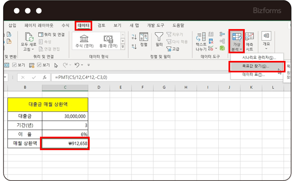The width and height of the screenshot is (294, 181).
Task: Select column C header
Action: click(65, 87)
